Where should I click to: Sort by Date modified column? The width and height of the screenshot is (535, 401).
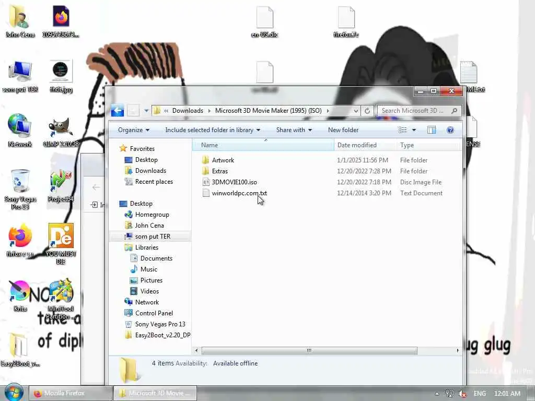pos(365,145)
